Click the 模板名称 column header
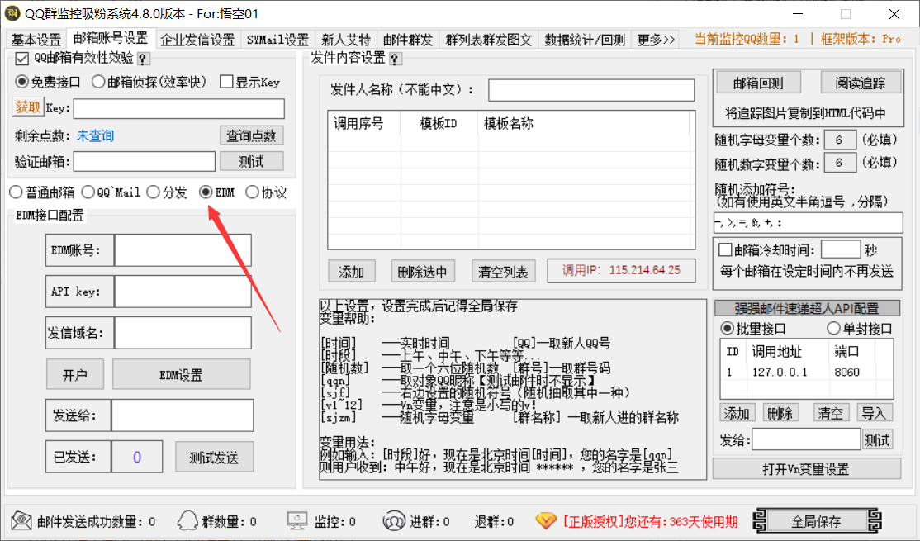The width and height of the screenshot is (920, 541). tap(508, 123)
